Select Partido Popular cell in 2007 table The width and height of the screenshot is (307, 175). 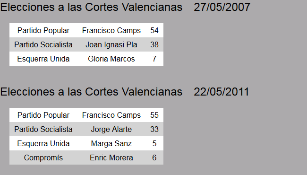click(43, 30)
